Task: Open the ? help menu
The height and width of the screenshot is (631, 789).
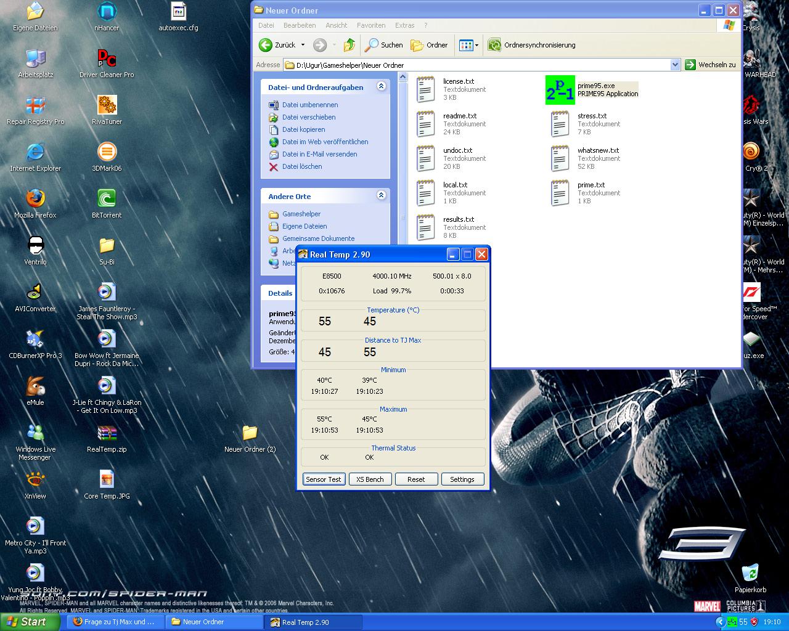Action: 426,25
